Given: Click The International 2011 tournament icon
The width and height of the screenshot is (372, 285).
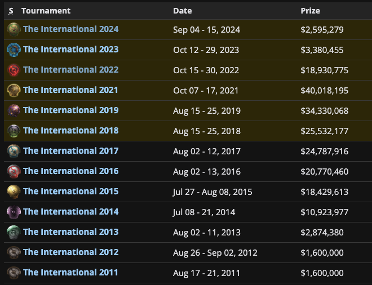Looking at the screenshot, I should click(14, 273).
